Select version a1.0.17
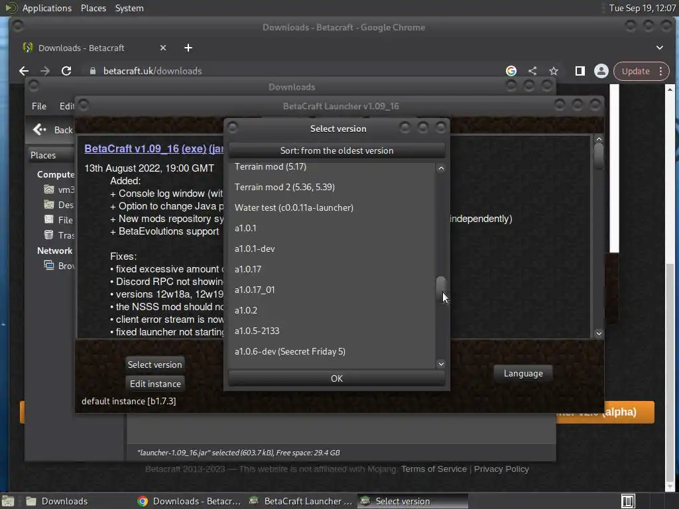This screenshot has height=509, width=679. tap(333, 269)
